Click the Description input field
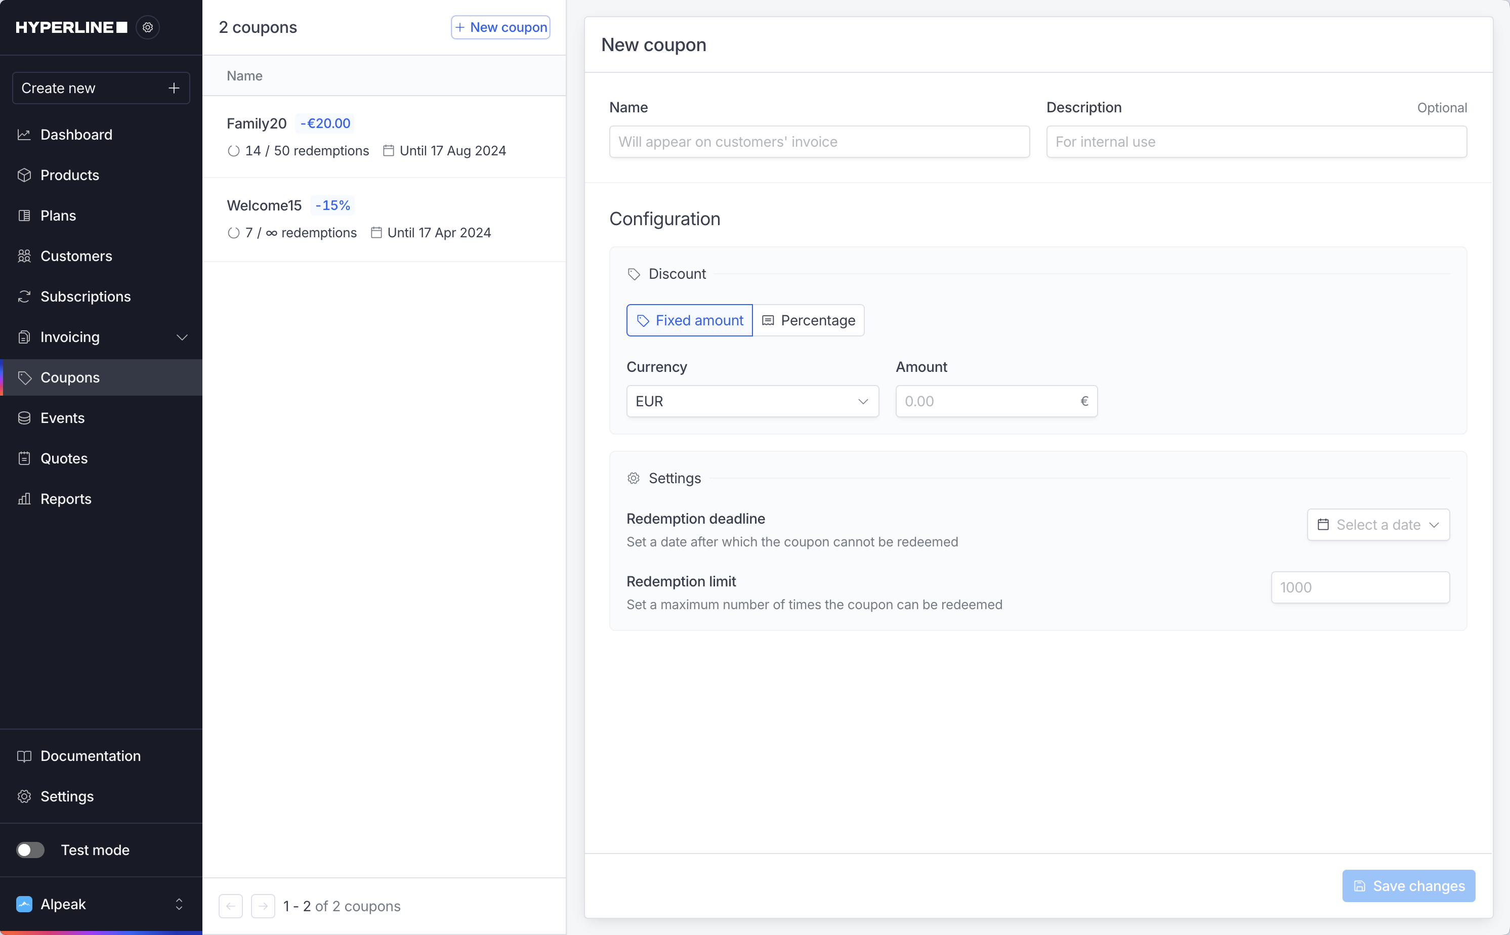The image size is (1510, 935). pos(1256,142)
